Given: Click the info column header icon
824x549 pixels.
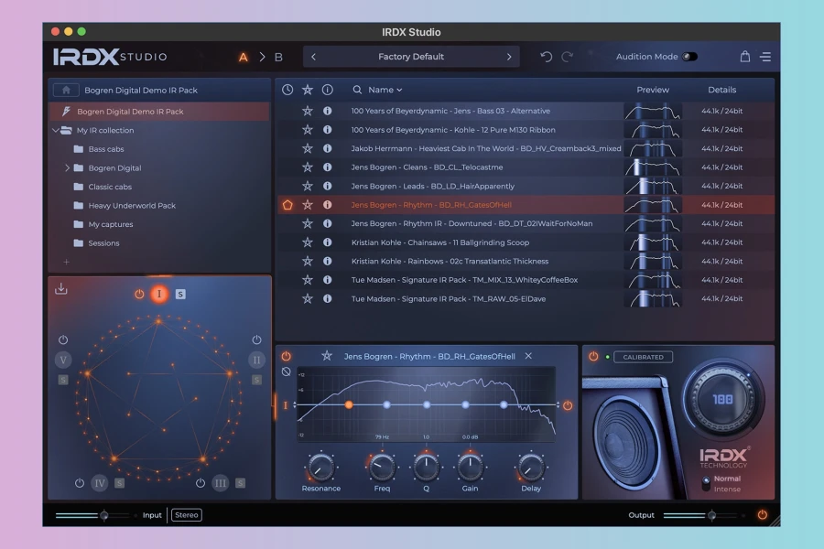Looking at the screenshot, I should (328, 90).
